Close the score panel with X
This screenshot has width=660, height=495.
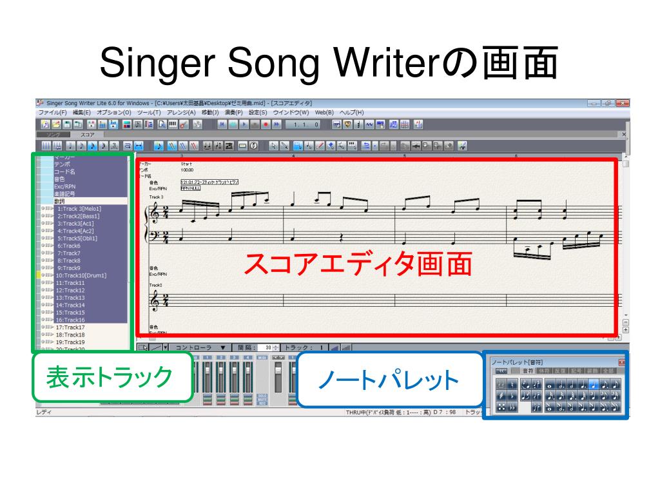(x=624, y=134)
